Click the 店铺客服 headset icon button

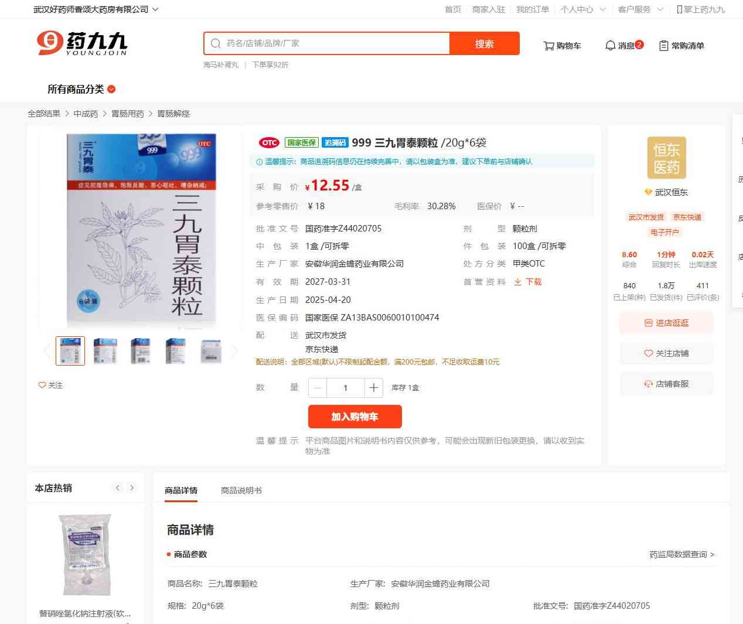(x=666, y=384)
